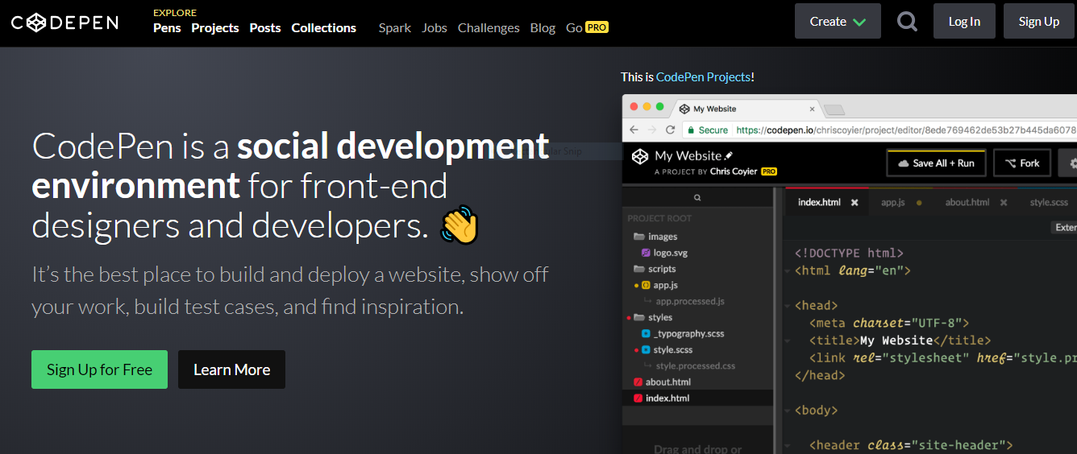The width and height of the screenshot is (1077, 454).
Task: Click the logo.svg file icon
Action: click(646, 253)
